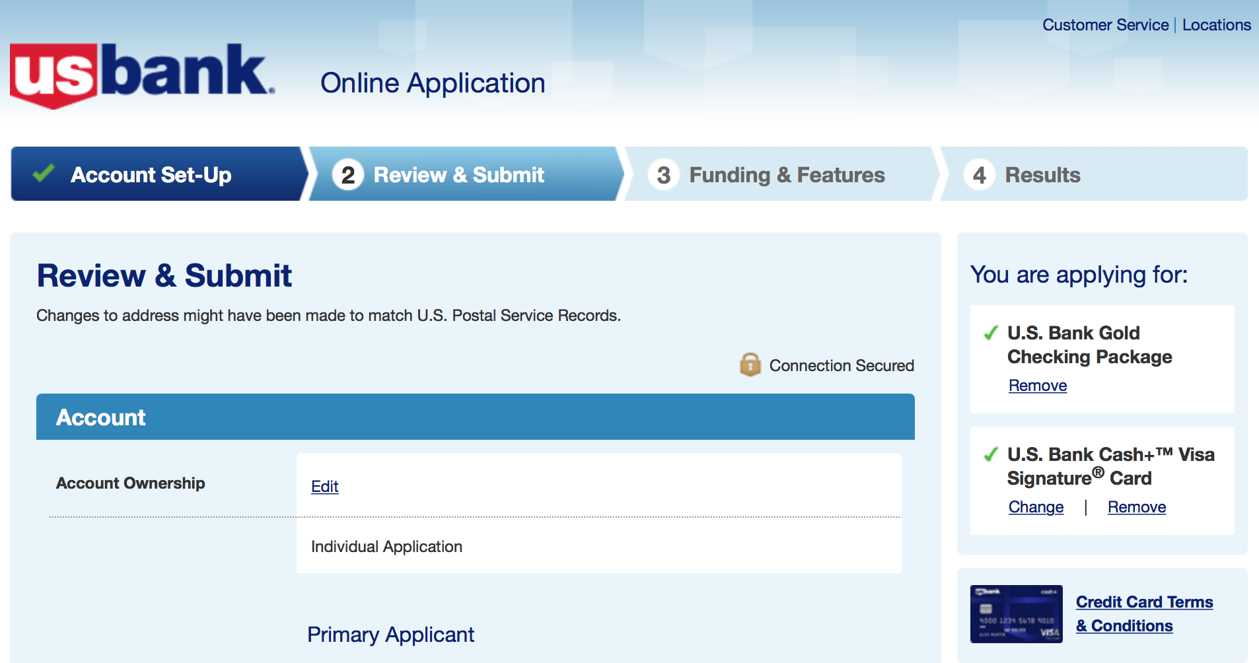Click the US Bank logo

tap(142, 75)
